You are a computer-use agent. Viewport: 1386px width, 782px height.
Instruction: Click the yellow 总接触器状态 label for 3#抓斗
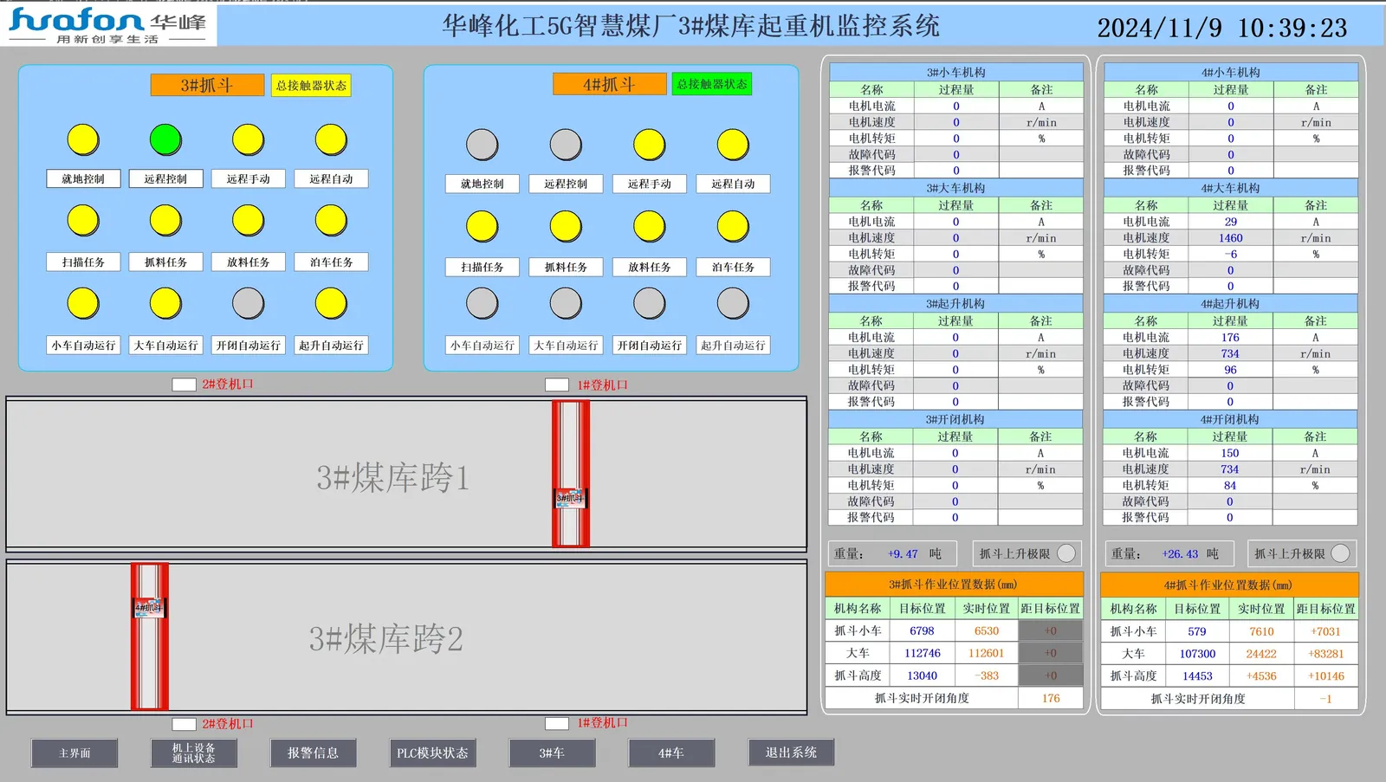coord(311,85)
